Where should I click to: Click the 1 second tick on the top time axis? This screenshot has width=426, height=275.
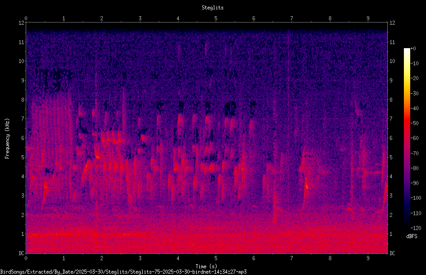64,18
